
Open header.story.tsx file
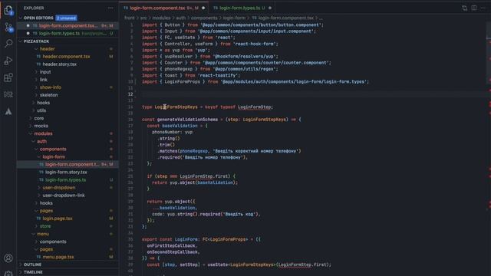click(x=60, y=64)
